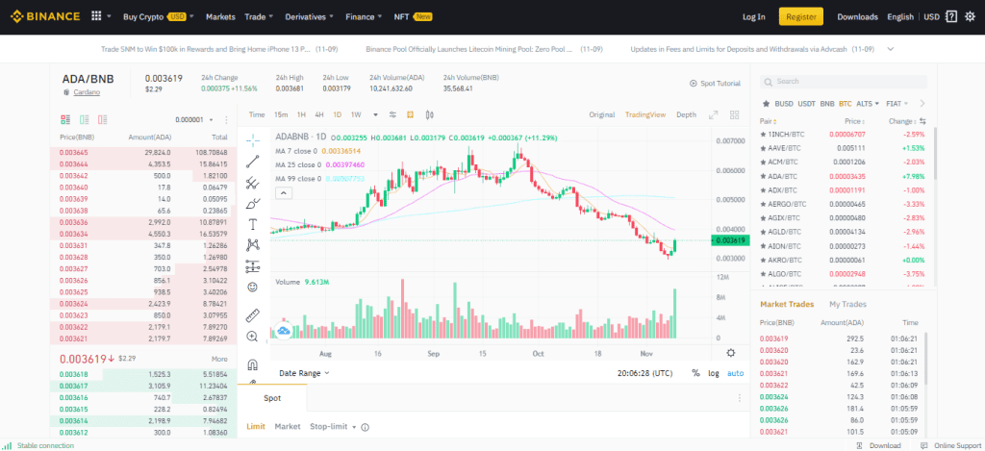Favorite the 1INCH/BTC pair star
Viewport: 985px width, 451px height.
[x=763, y=135]
